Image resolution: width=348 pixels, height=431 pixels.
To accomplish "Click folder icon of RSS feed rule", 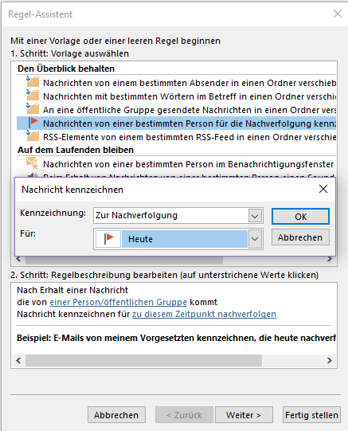I will click(33, 135).
